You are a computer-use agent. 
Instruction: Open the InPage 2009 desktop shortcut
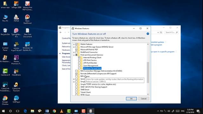tap(16, 5)
